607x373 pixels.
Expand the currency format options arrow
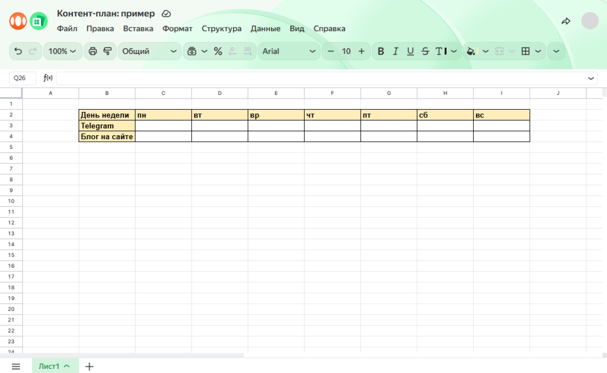tap(204, 51)
